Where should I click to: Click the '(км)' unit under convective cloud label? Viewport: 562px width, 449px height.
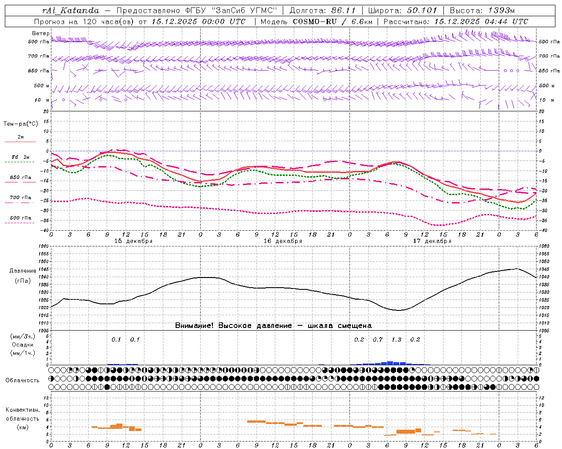(x=23, y=427)
